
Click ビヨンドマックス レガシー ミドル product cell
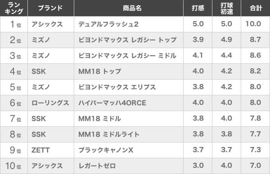(129, 56)
